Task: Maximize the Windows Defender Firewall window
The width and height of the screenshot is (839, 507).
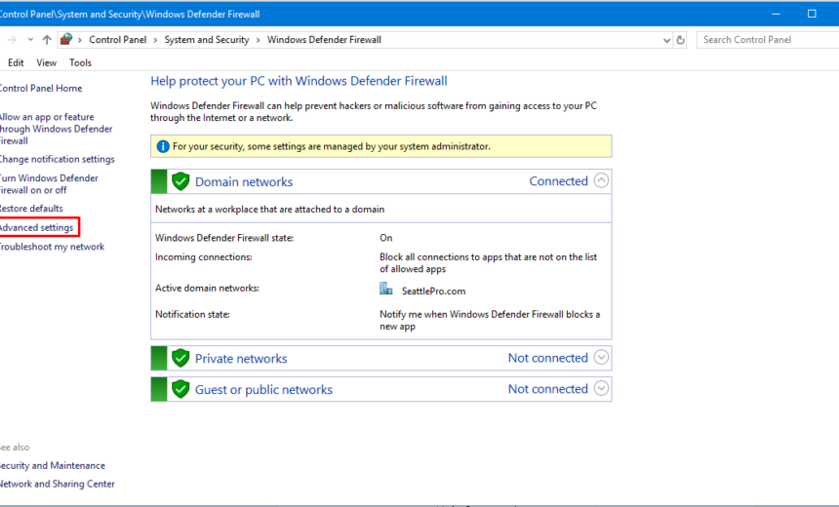Action: [812, 14]
